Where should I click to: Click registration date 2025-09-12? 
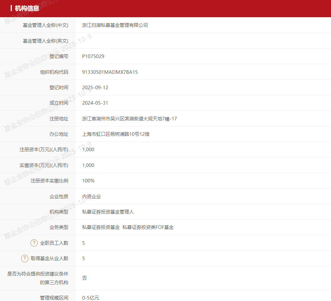(x=95, y=87)
